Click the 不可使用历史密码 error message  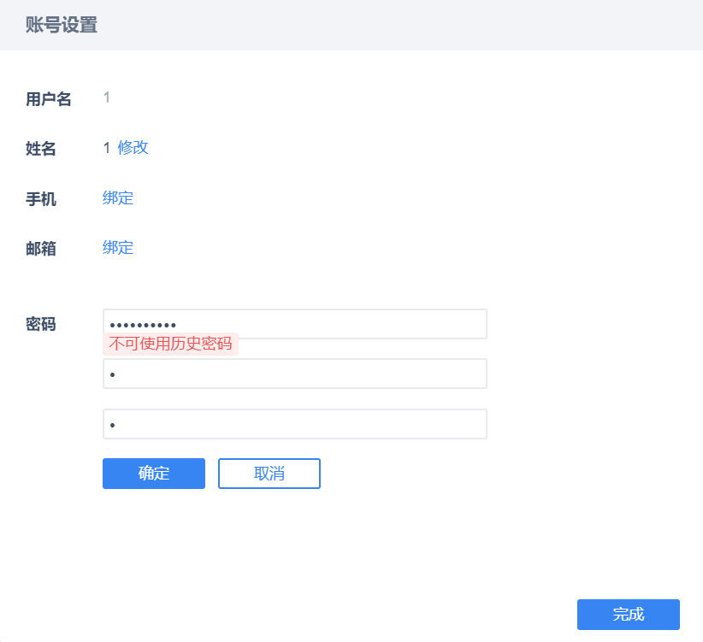170,344
